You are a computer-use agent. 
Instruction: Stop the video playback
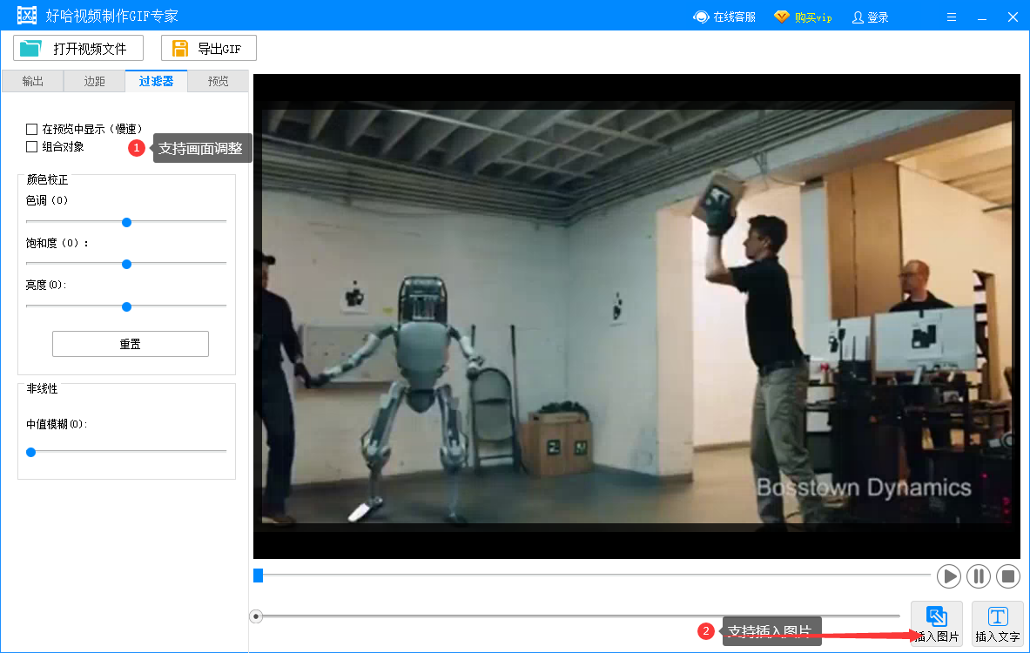(x=1008, y=576)
